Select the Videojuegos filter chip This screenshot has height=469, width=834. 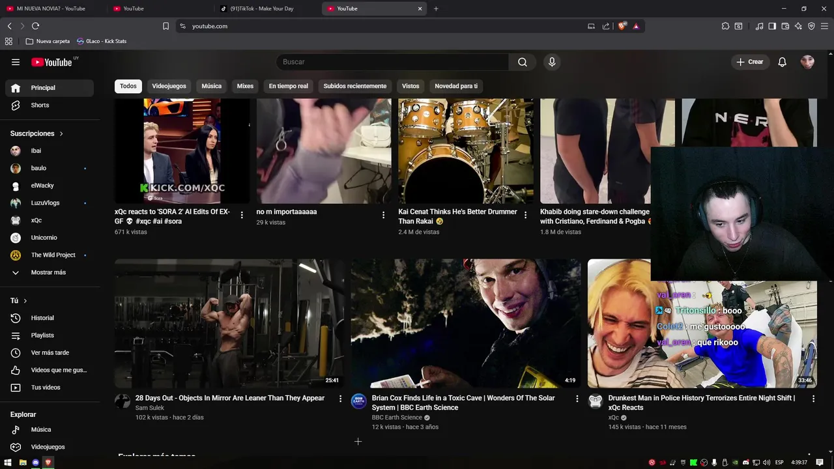pos(169,86)
